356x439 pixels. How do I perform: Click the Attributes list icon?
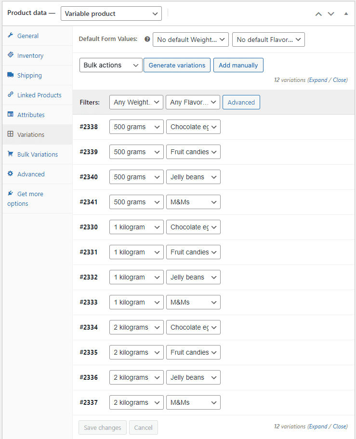pos(11,115)
